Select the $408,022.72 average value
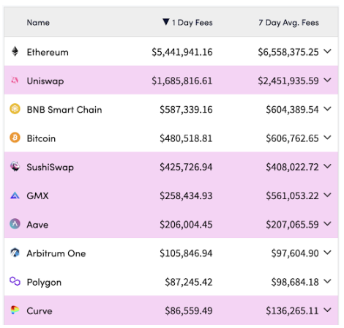This screenshot has height=328, width=344. [x=292, y=168]
